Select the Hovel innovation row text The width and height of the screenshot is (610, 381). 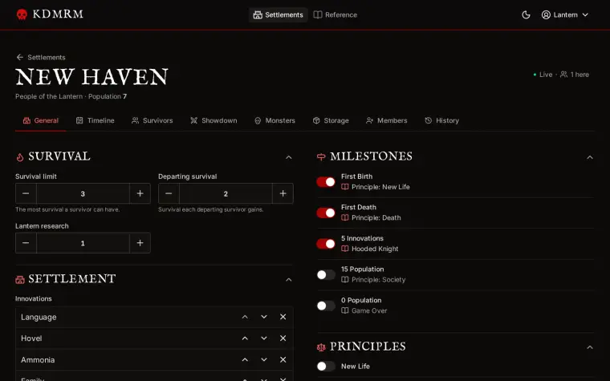click(31, 338)
